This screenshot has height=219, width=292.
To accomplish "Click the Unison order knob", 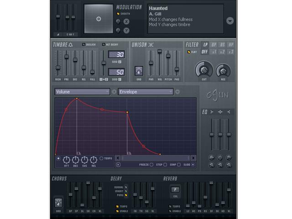I will (139, 71).
